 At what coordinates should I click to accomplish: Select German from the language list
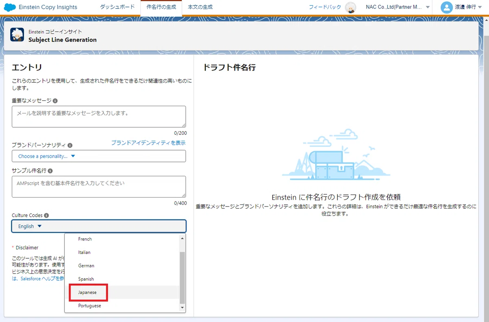click(122, 266)
